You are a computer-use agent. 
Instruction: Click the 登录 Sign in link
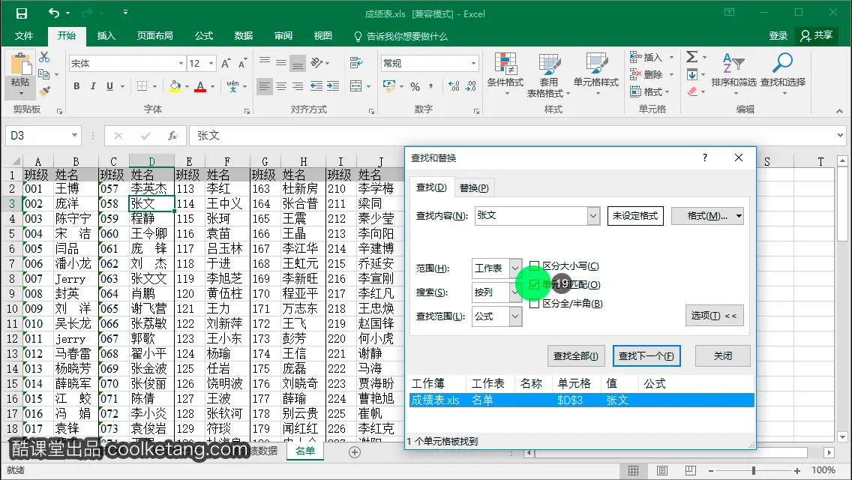coord(778,36)
